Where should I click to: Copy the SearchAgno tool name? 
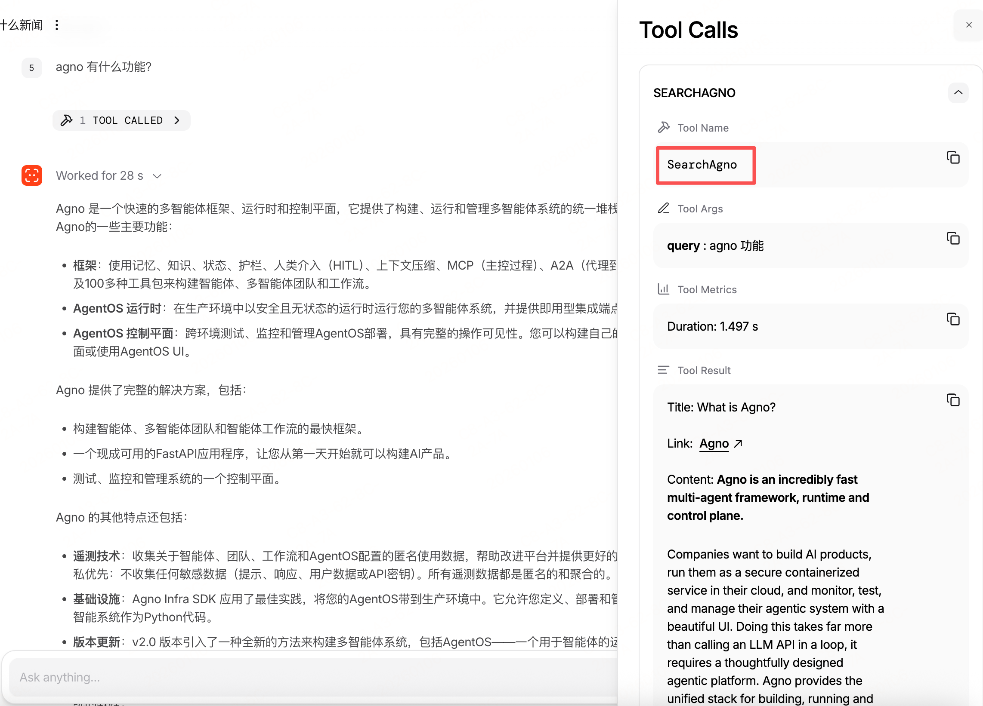953,158
